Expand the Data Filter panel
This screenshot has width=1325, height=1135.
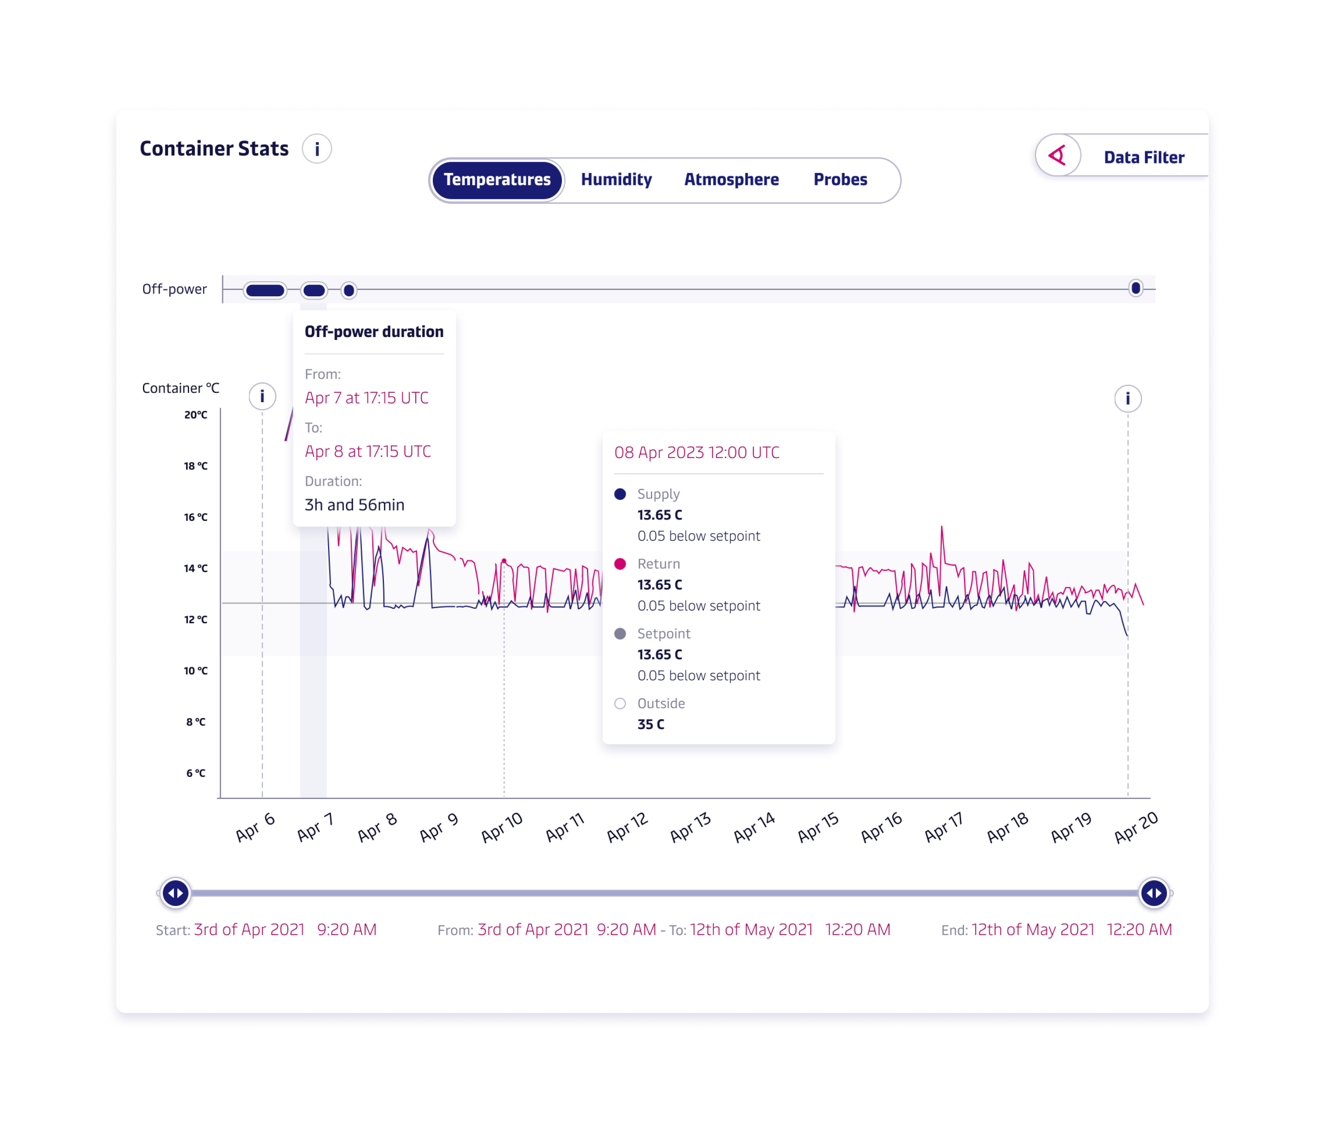coord(1143,157)
